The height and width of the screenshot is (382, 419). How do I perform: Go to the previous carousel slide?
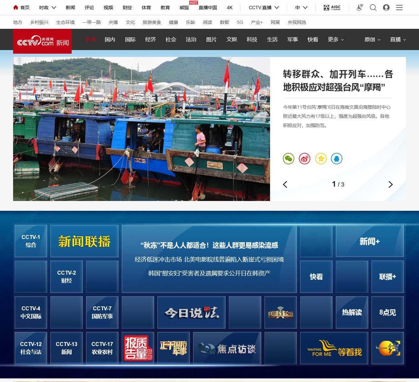285,185
